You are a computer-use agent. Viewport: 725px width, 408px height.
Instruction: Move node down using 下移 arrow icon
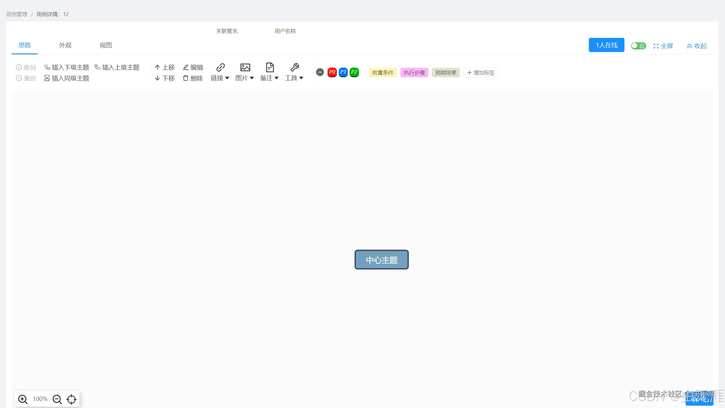coord(158,78)
